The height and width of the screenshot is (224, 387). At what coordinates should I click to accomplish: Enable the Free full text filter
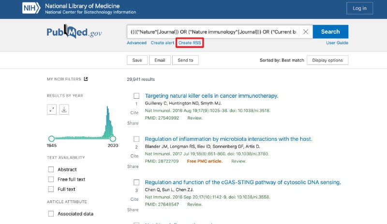click(51, 179)
